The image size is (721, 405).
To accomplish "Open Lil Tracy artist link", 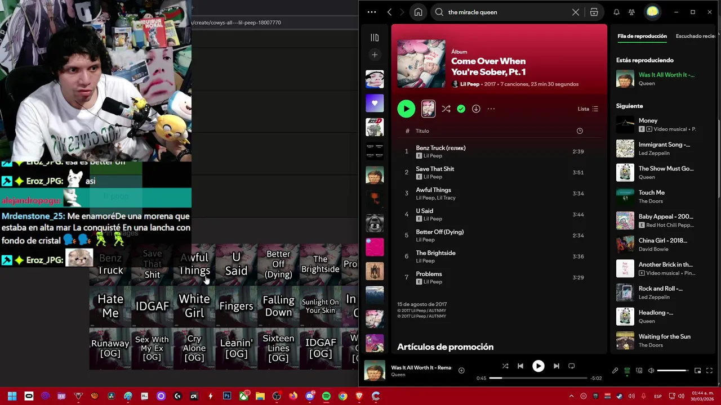I will 447,198.
